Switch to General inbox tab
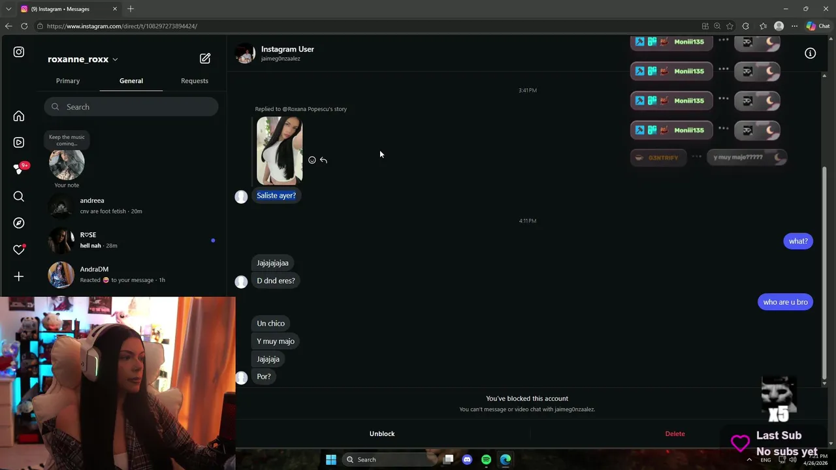 coord(131,81)
